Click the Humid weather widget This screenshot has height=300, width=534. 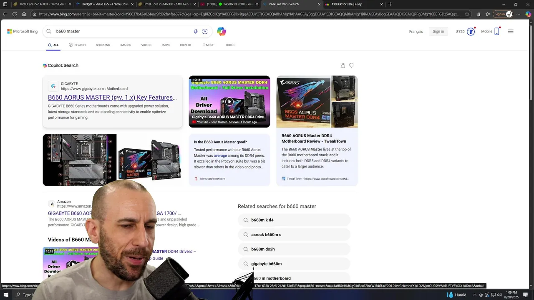(x=457, y=295)
